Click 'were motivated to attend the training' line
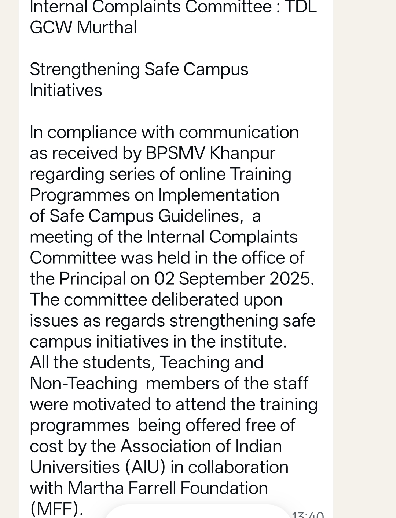This screenshot has width=396, height=518. tap(174, 404)
